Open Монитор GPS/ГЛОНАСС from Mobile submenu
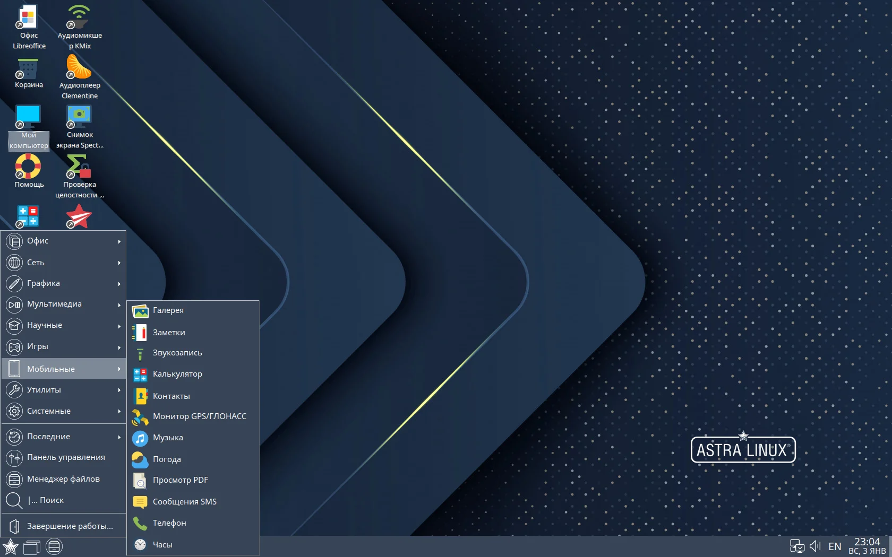 pyautogui.click(x=199, y=416)
